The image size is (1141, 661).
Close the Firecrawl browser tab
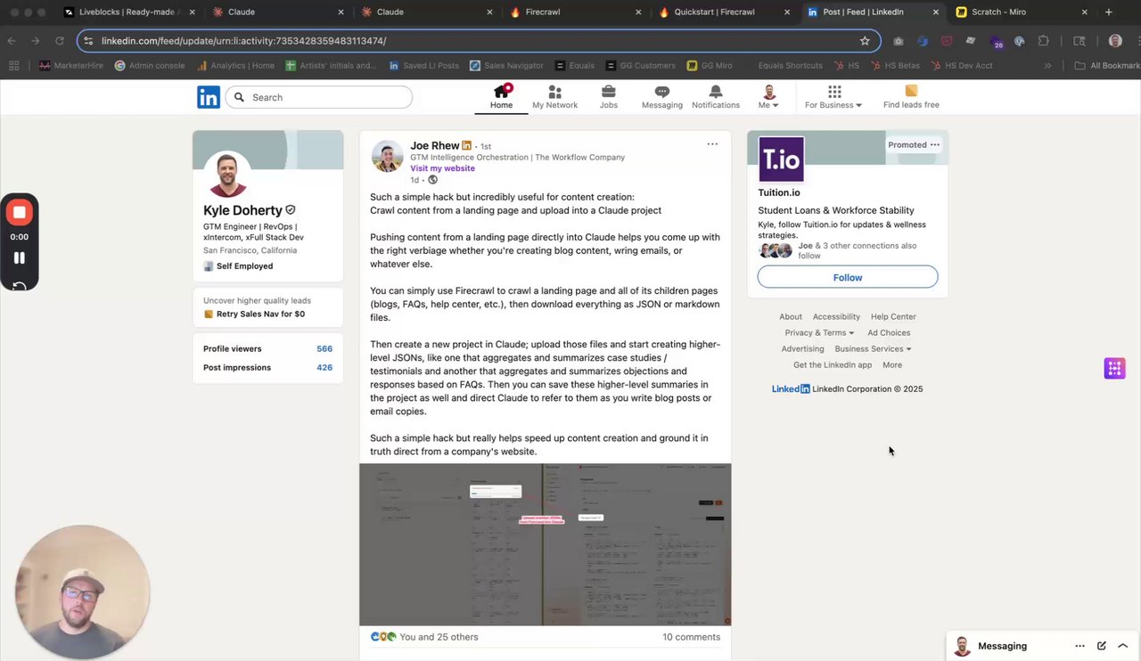click(x=638, y=12)
